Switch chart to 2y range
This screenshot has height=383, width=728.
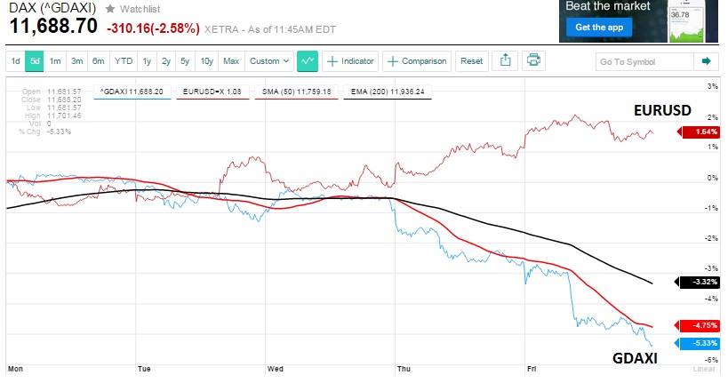165,61
